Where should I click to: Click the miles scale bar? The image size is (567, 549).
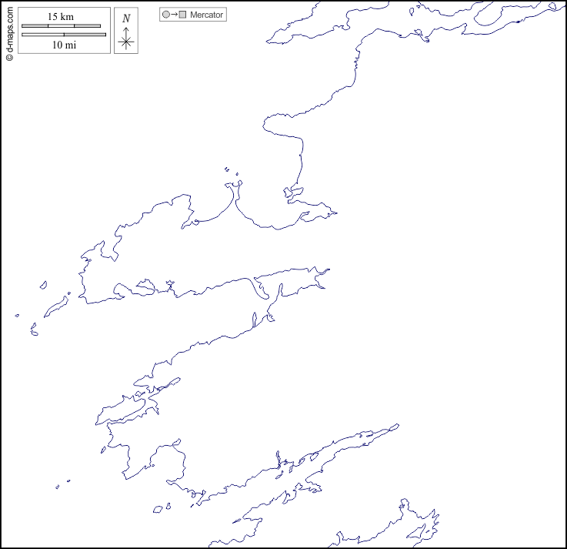coord(64,35)
